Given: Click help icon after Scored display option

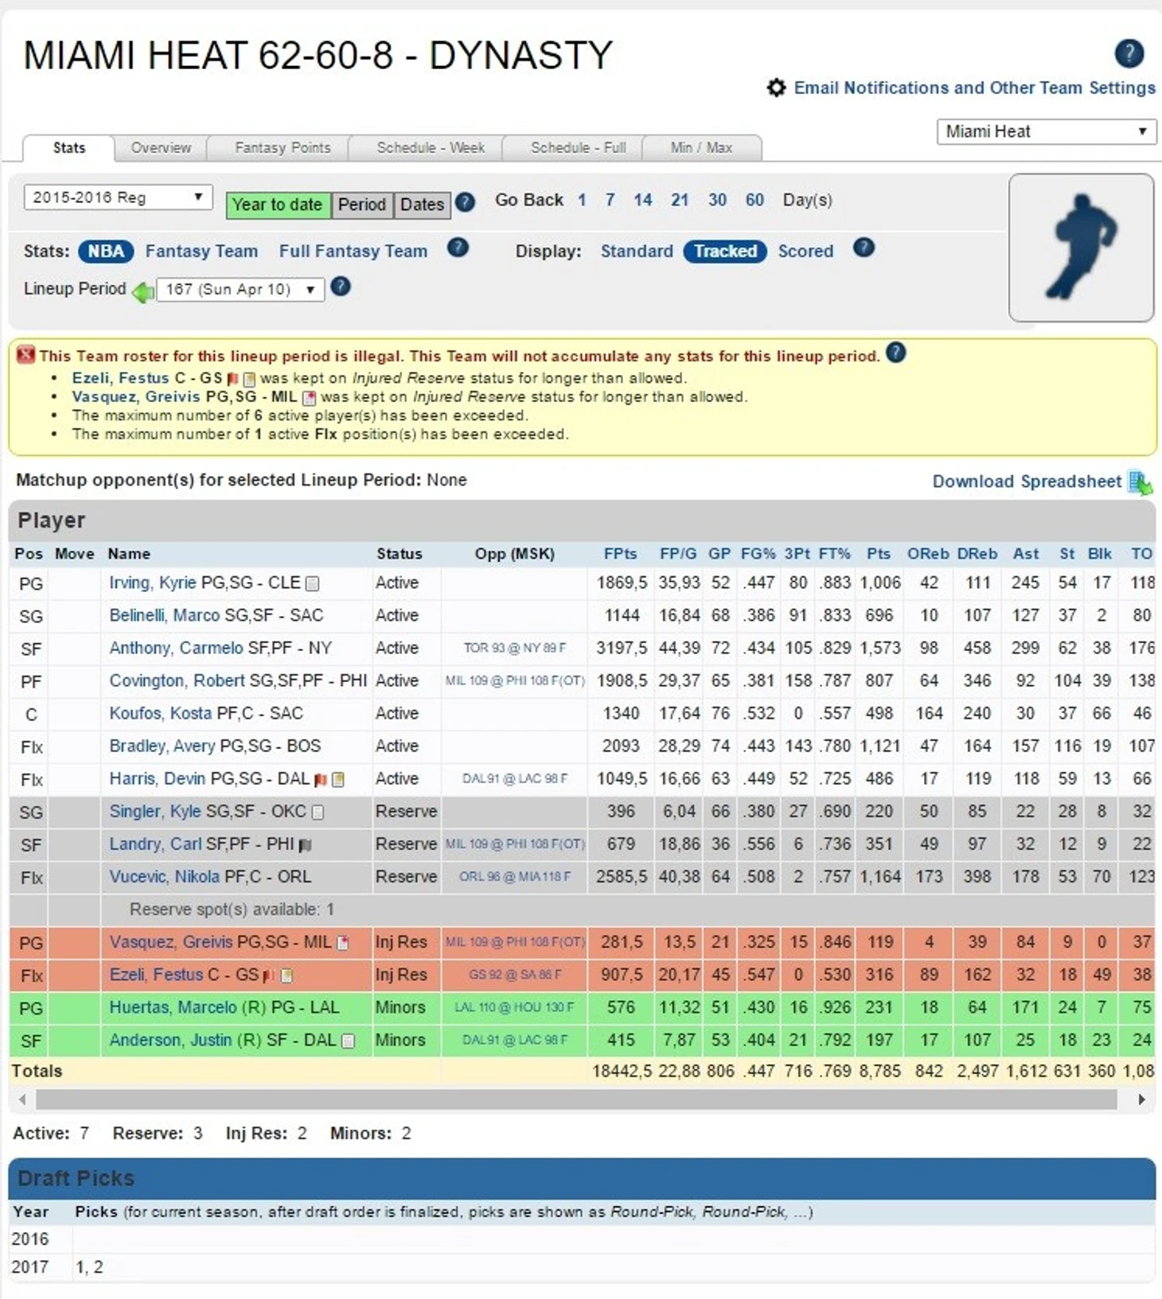Looking at the screenshot, I should click(x=864, y=248).
